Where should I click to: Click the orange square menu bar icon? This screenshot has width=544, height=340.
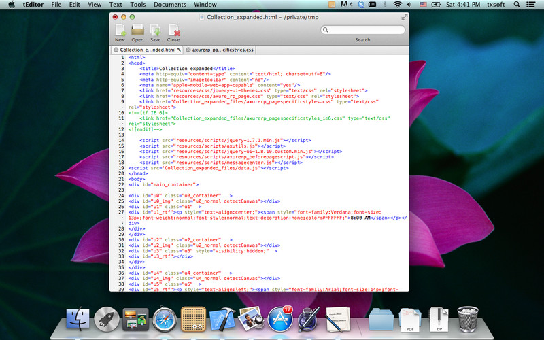point(332,5)
